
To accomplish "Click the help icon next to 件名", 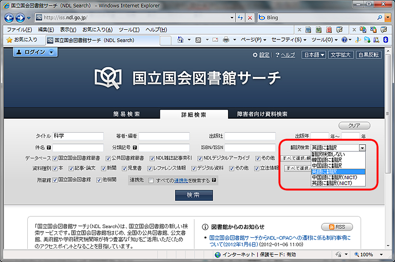I will tap(48, 147).
